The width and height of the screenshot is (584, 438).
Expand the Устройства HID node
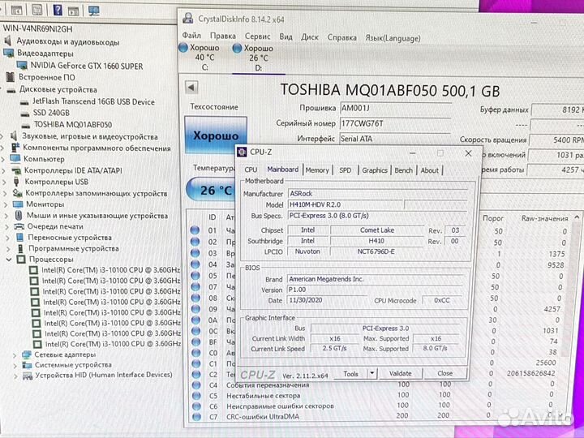pos(15,376)
